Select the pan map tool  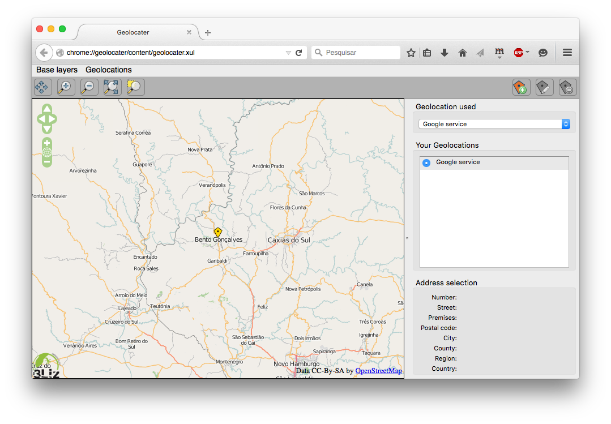click(x=42, y=87)
